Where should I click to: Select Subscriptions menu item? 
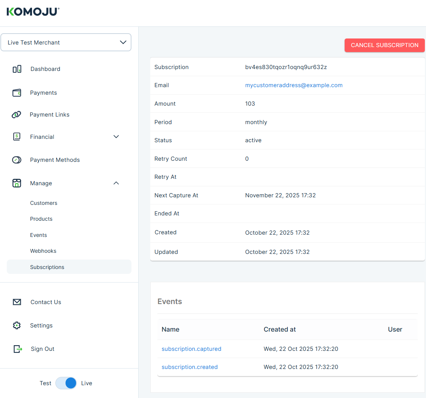69,267
